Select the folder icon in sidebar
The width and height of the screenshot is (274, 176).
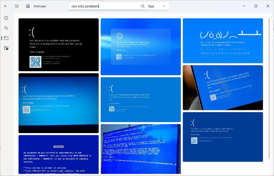point(6,38)
